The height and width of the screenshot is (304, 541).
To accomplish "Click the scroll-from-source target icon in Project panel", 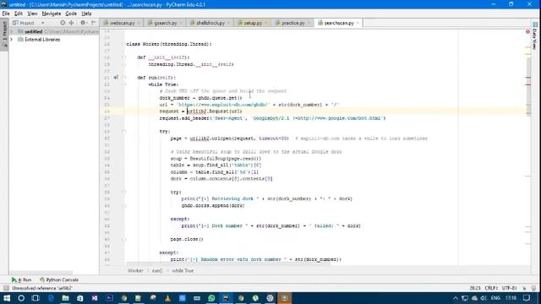I will click(x=63, y=23).
